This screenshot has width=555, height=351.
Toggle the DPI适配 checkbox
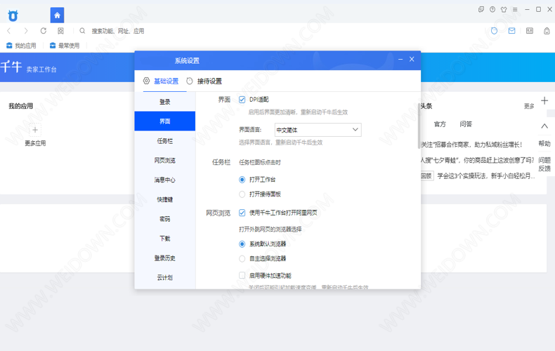(x=242, y=100)
